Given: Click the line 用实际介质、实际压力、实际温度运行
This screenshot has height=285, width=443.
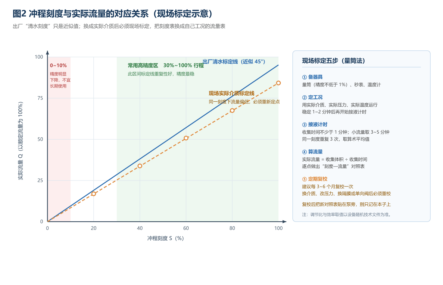Looking at the screenshot, I should (340, 105).
